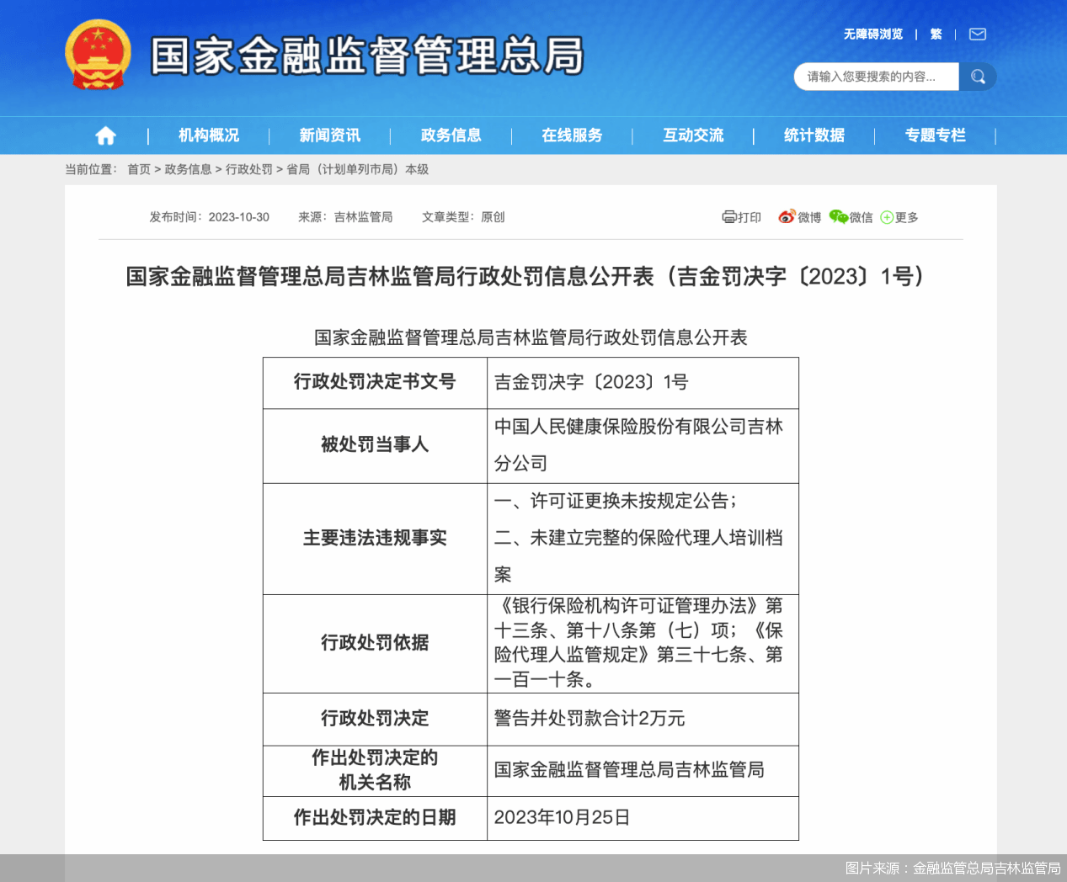Expand more sharing options 更多

pos(899,217)
